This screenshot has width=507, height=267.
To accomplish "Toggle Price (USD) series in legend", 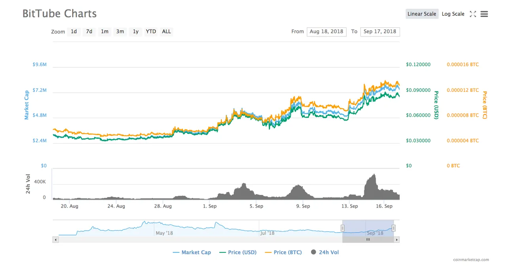I will tap(238, 252).
